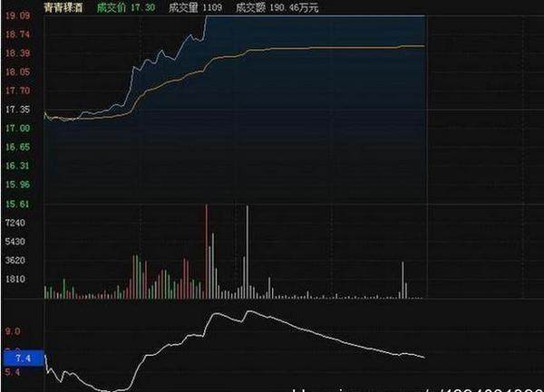Click the 15.61 price axis label

pyautogui.click(x=18, y=205)
